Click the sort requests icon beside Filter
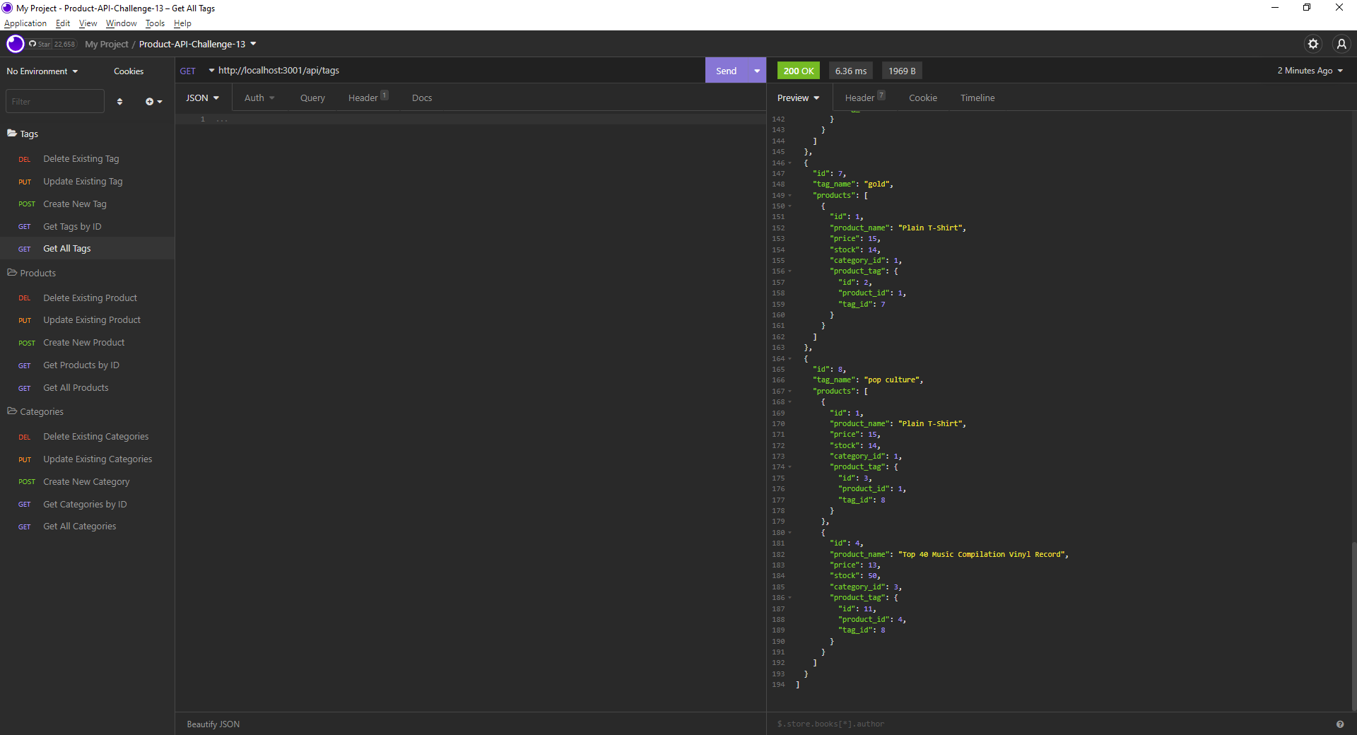Screen dimensions: 1357x735 (119, 101)
